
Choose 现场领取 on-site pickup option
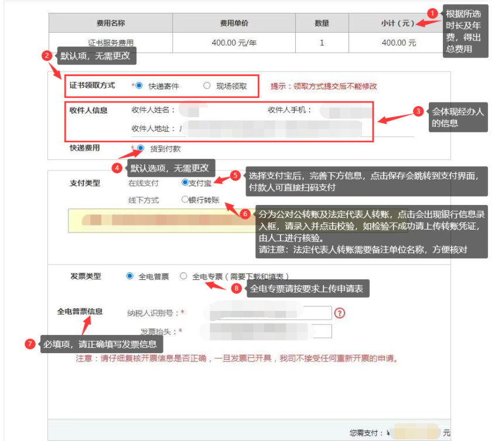click(x=207, y=86)
